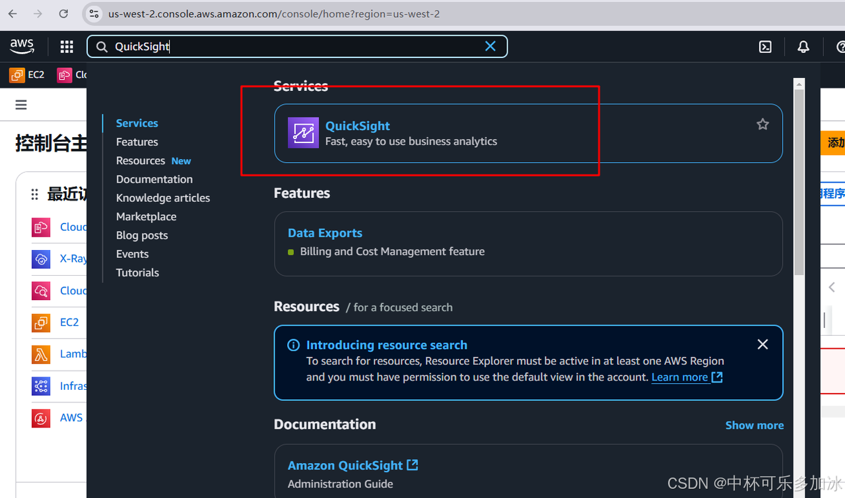845x498 pixels.
Task: Reload the page with refresh icon
Action: [63, 14]
